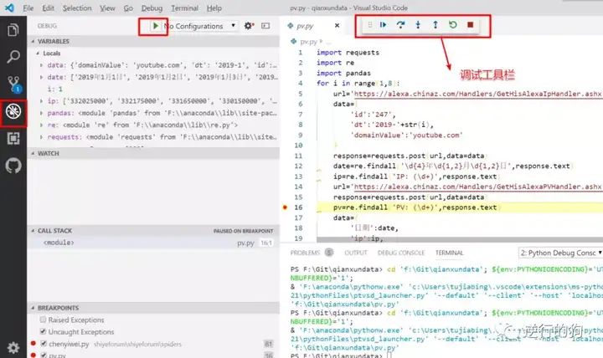Step Into in the debug toolbar
The image size is (603, 358).
[x=418, y=25]
